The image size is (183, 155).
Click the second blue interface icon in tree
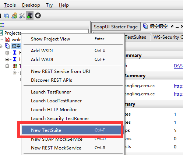(15, 59)
